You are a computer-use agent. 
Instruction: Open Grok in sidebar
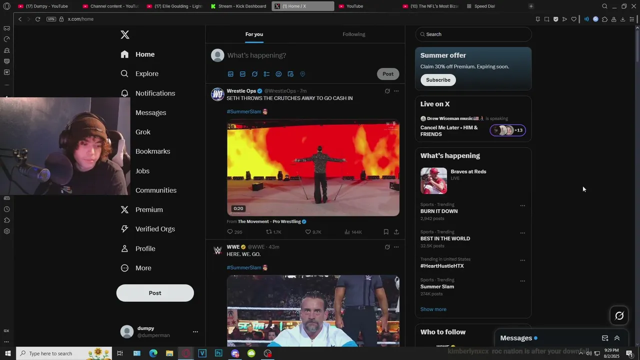pyautogui.click(x=143, y=132)
